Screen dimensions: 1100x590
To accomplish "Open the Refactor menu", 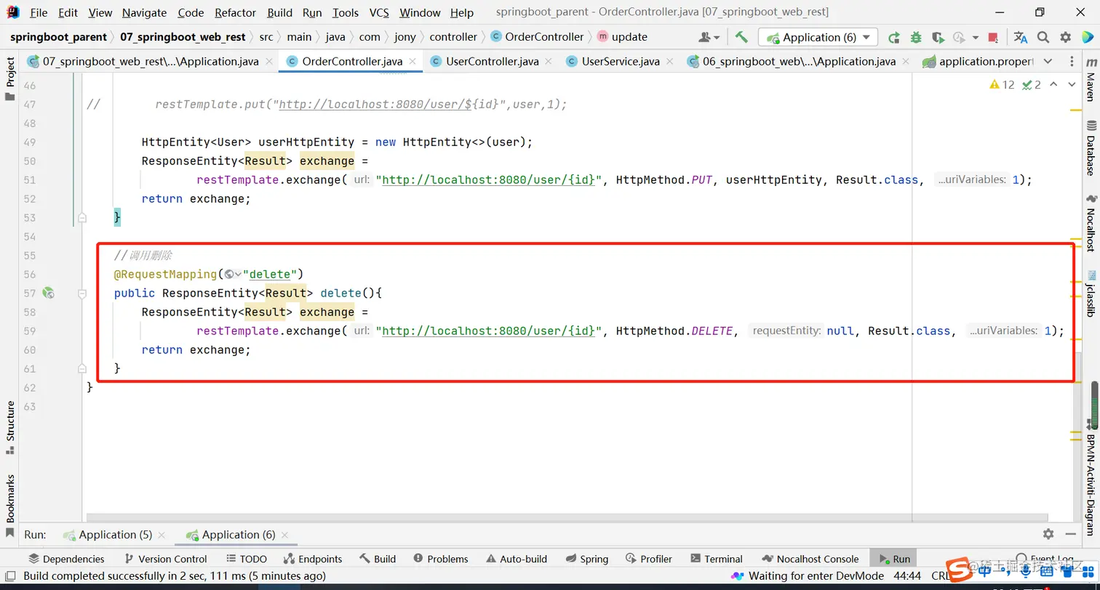I will (x=235, y=12).
